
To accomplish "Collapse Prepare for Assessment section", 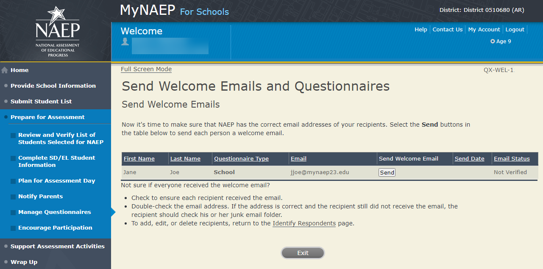I will [47, 117].
